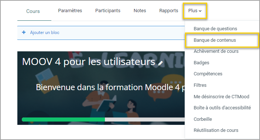Open the Corbeille entry
This screenshot has width=260, height=140.
pyautogui.click(x=203, y=119)
